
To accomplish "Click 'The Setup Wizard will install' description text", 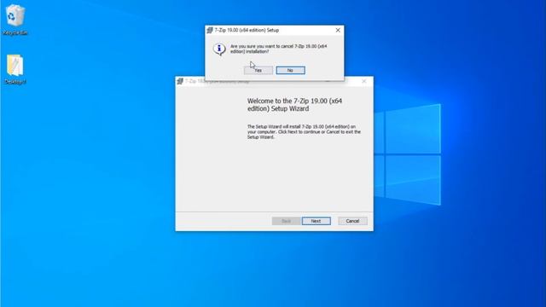I will (x=304, y=132).
